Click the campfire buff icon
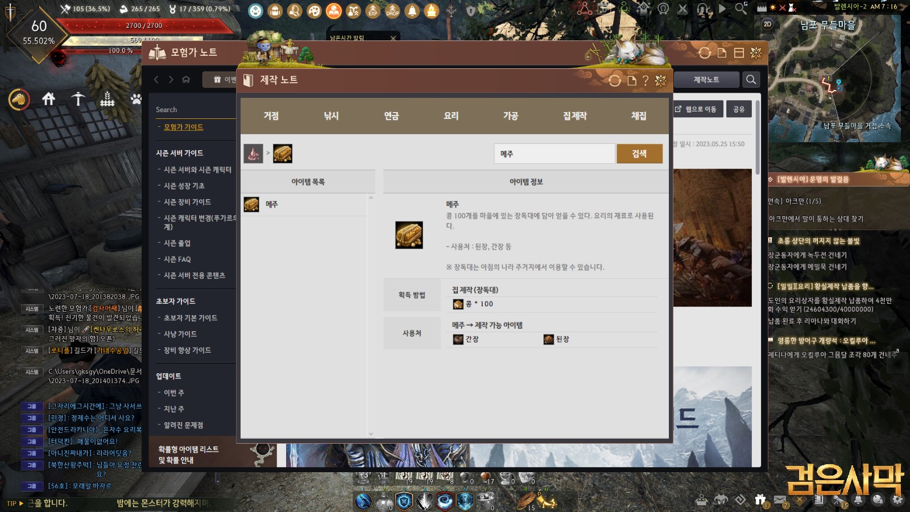910x512 pixels. (432, 10)
